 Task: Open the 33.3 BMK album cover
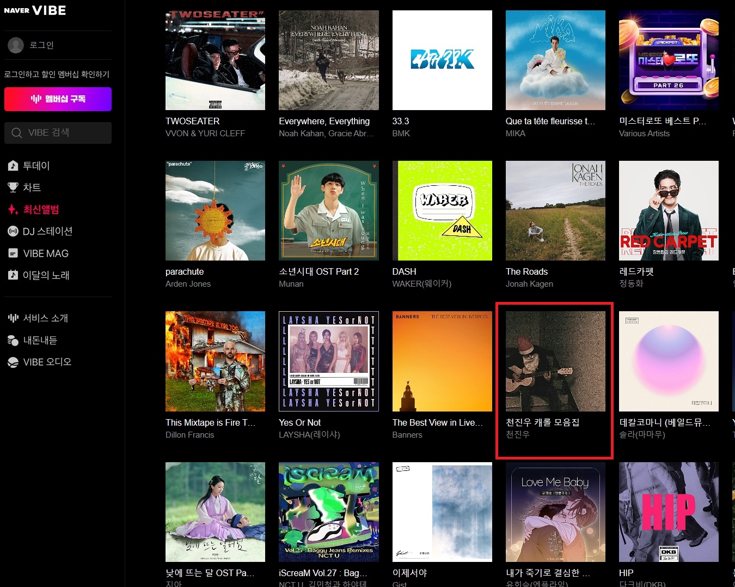click(442, 60)
